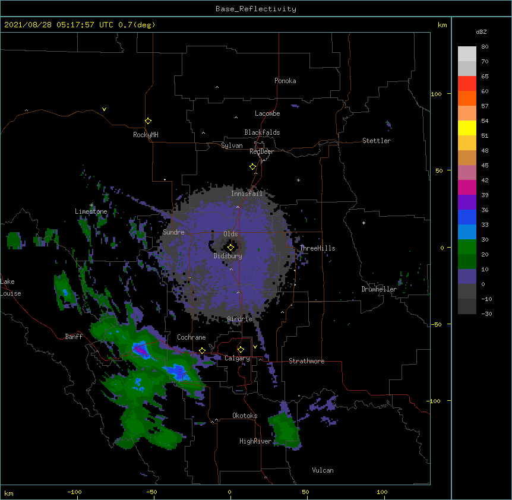Click the green echo cell east of HighRiver

285,431
